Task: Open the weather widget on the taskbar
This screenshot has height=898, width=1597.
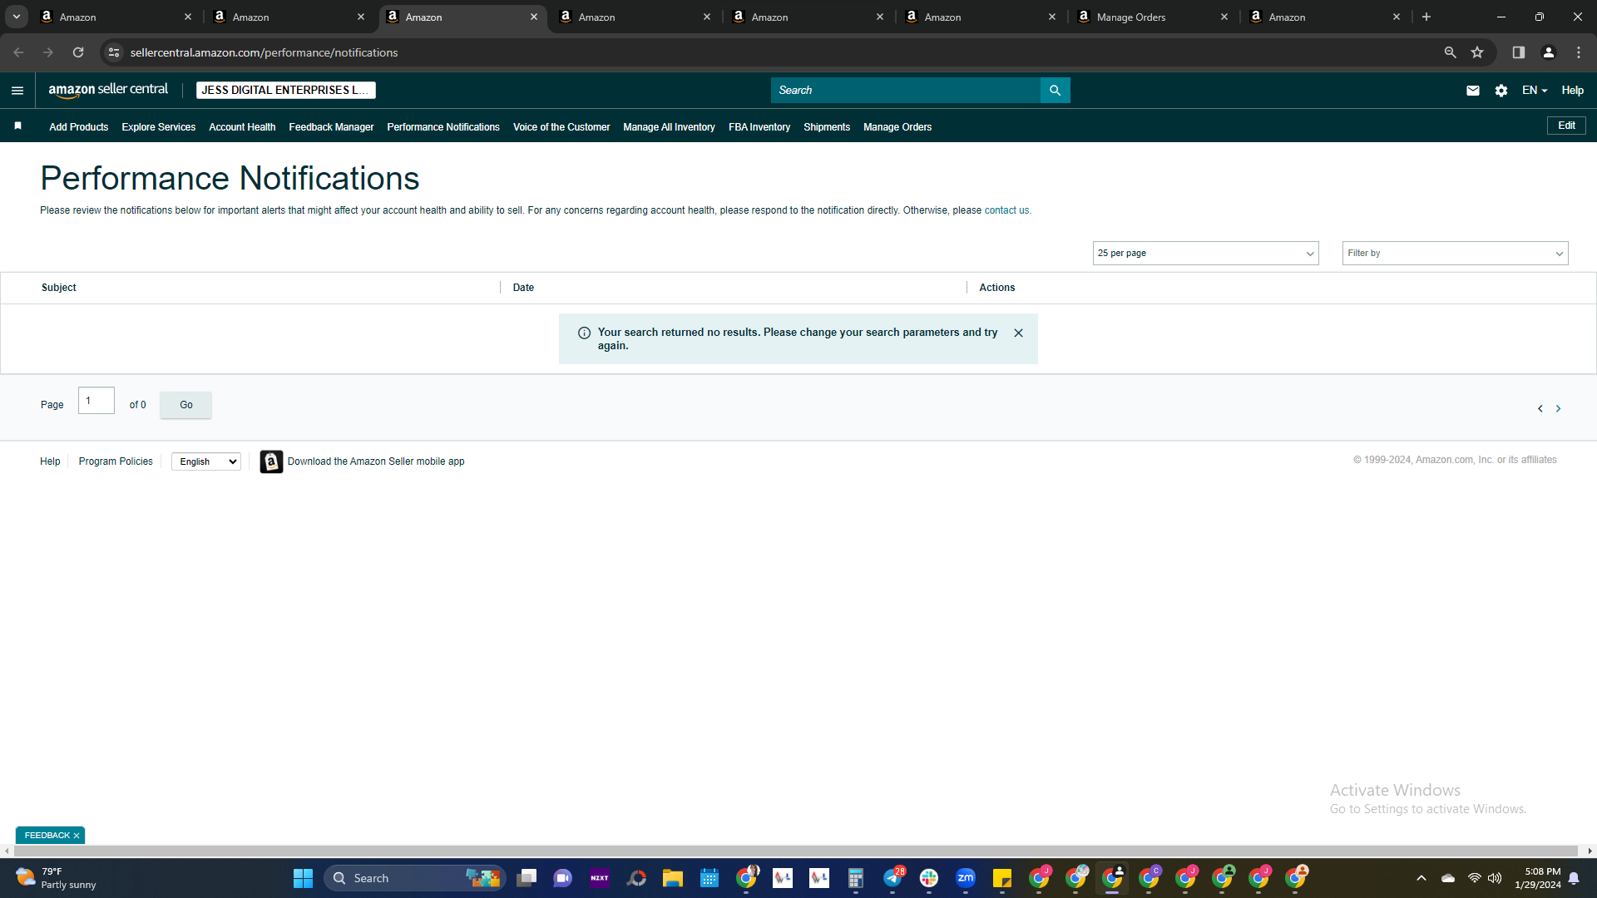Action: click(x=57, y=878)
